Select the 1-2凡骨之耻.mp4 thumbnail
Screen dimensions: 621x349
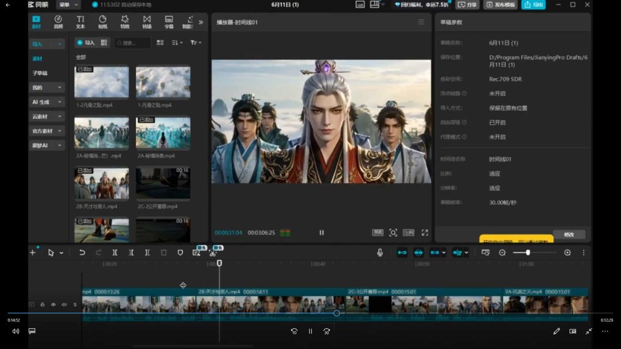coord(101,82)
